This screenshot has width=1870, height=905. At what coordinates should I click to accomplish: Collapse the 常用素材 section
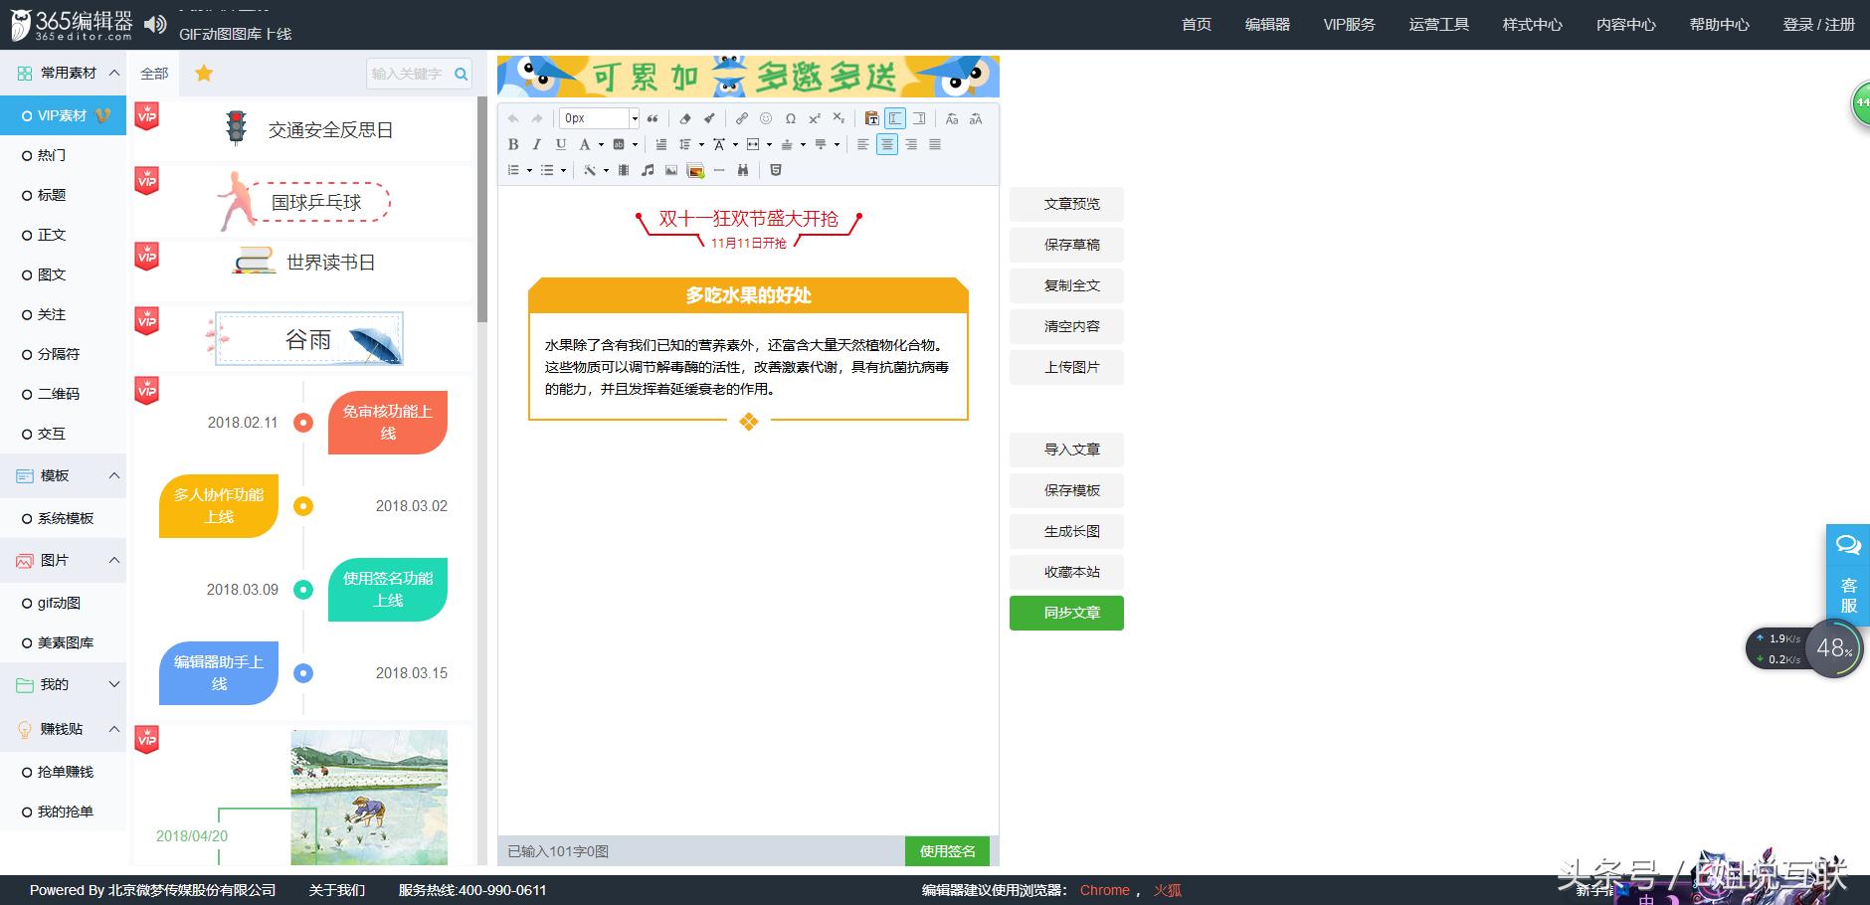tap(114, 72)
